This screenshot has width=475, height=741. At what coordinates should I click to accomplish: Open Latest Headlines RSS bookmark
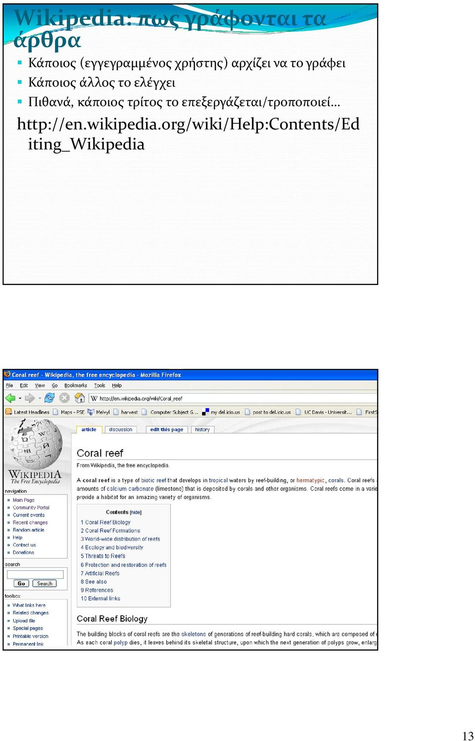pyautogui.click(x=27, y=412)
